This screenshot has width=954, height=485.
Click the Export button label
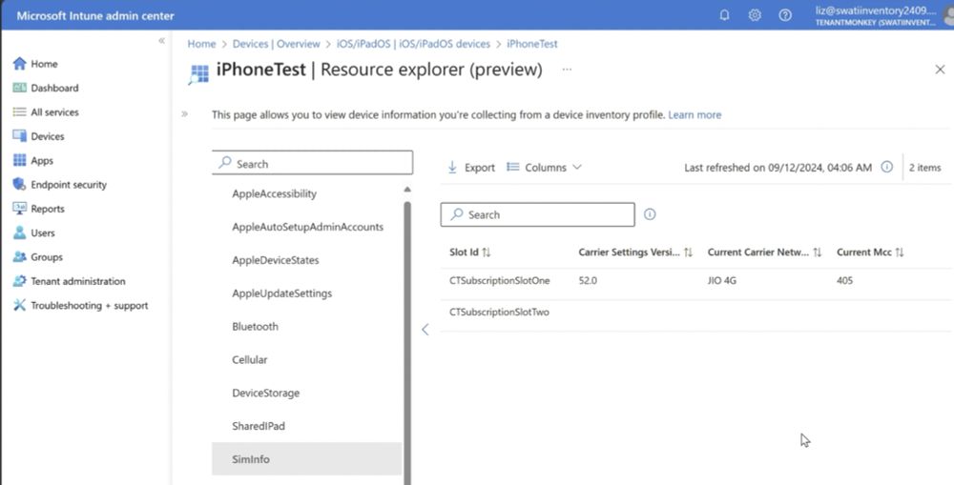pos(480,168)
